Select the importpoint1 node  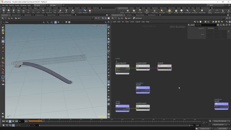[x=122, y=69]
